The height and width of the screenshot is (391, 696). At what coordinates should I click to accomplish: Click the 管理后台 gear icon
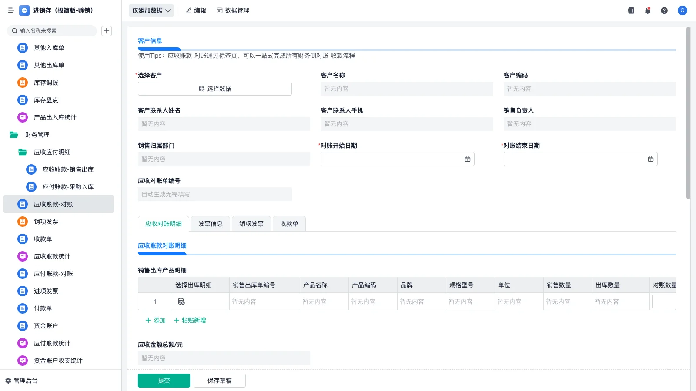click(8, 381)
